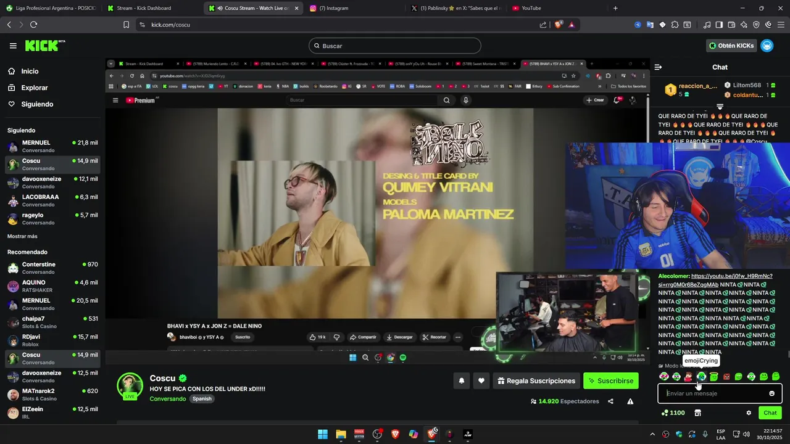Expand the chat leaderboard chevron
This screenshot has height=444, width=790.
(720, 107)
